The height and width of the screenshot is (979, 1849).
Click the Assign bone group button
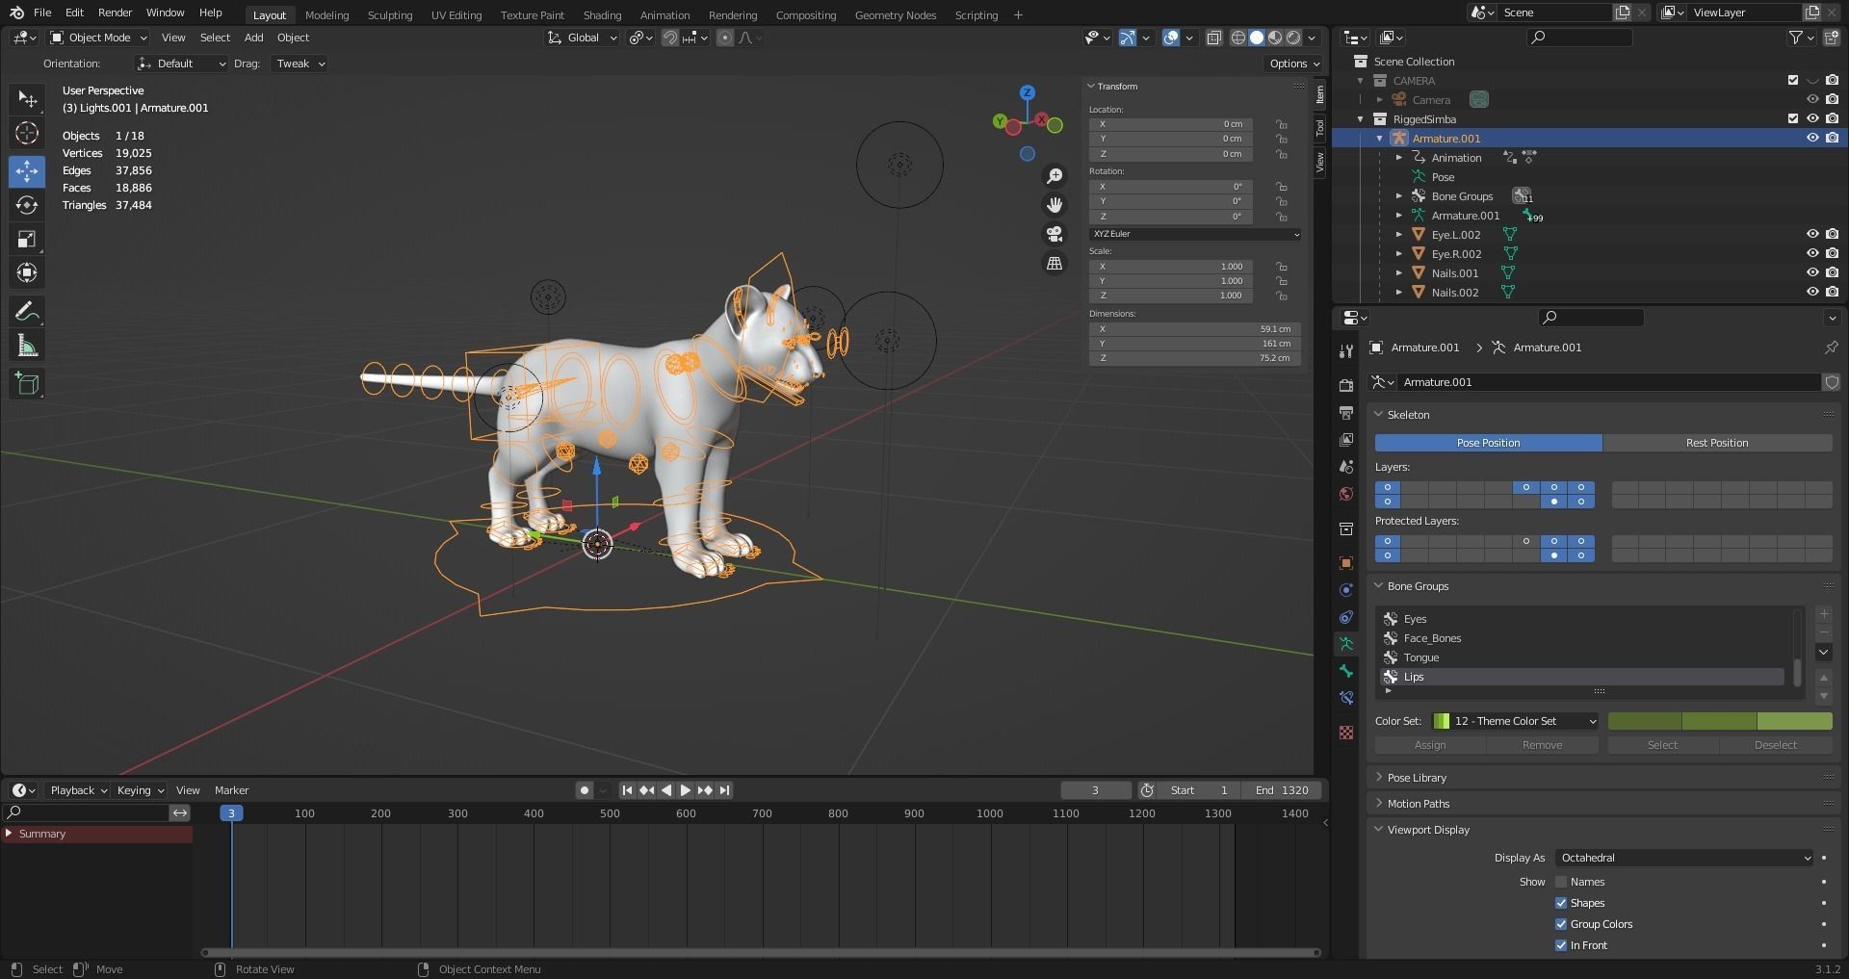[1430, 745]
